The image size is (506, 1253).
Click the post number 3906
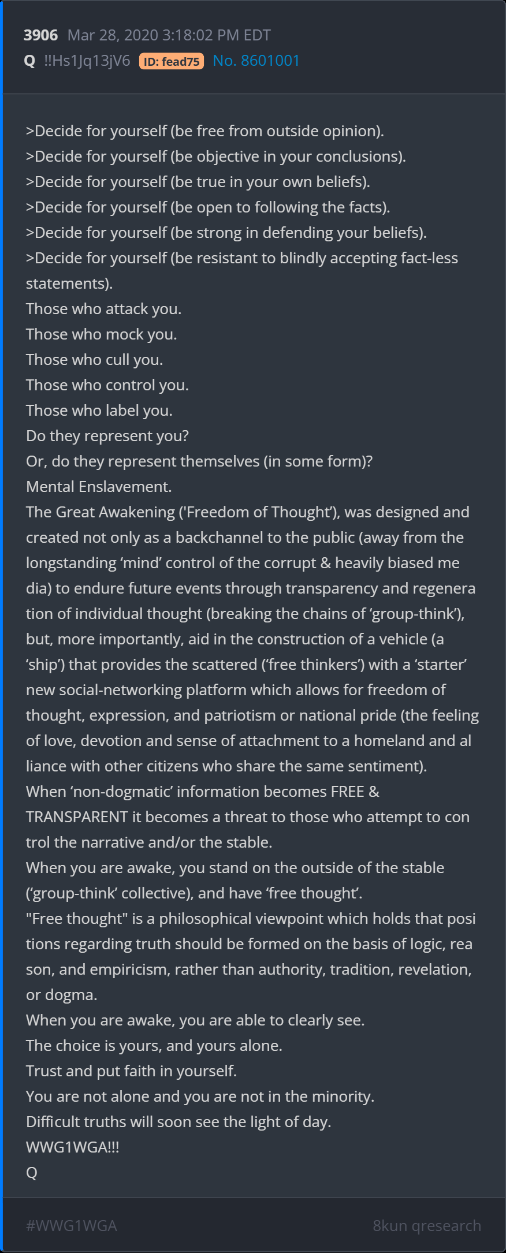pos(40,35)
